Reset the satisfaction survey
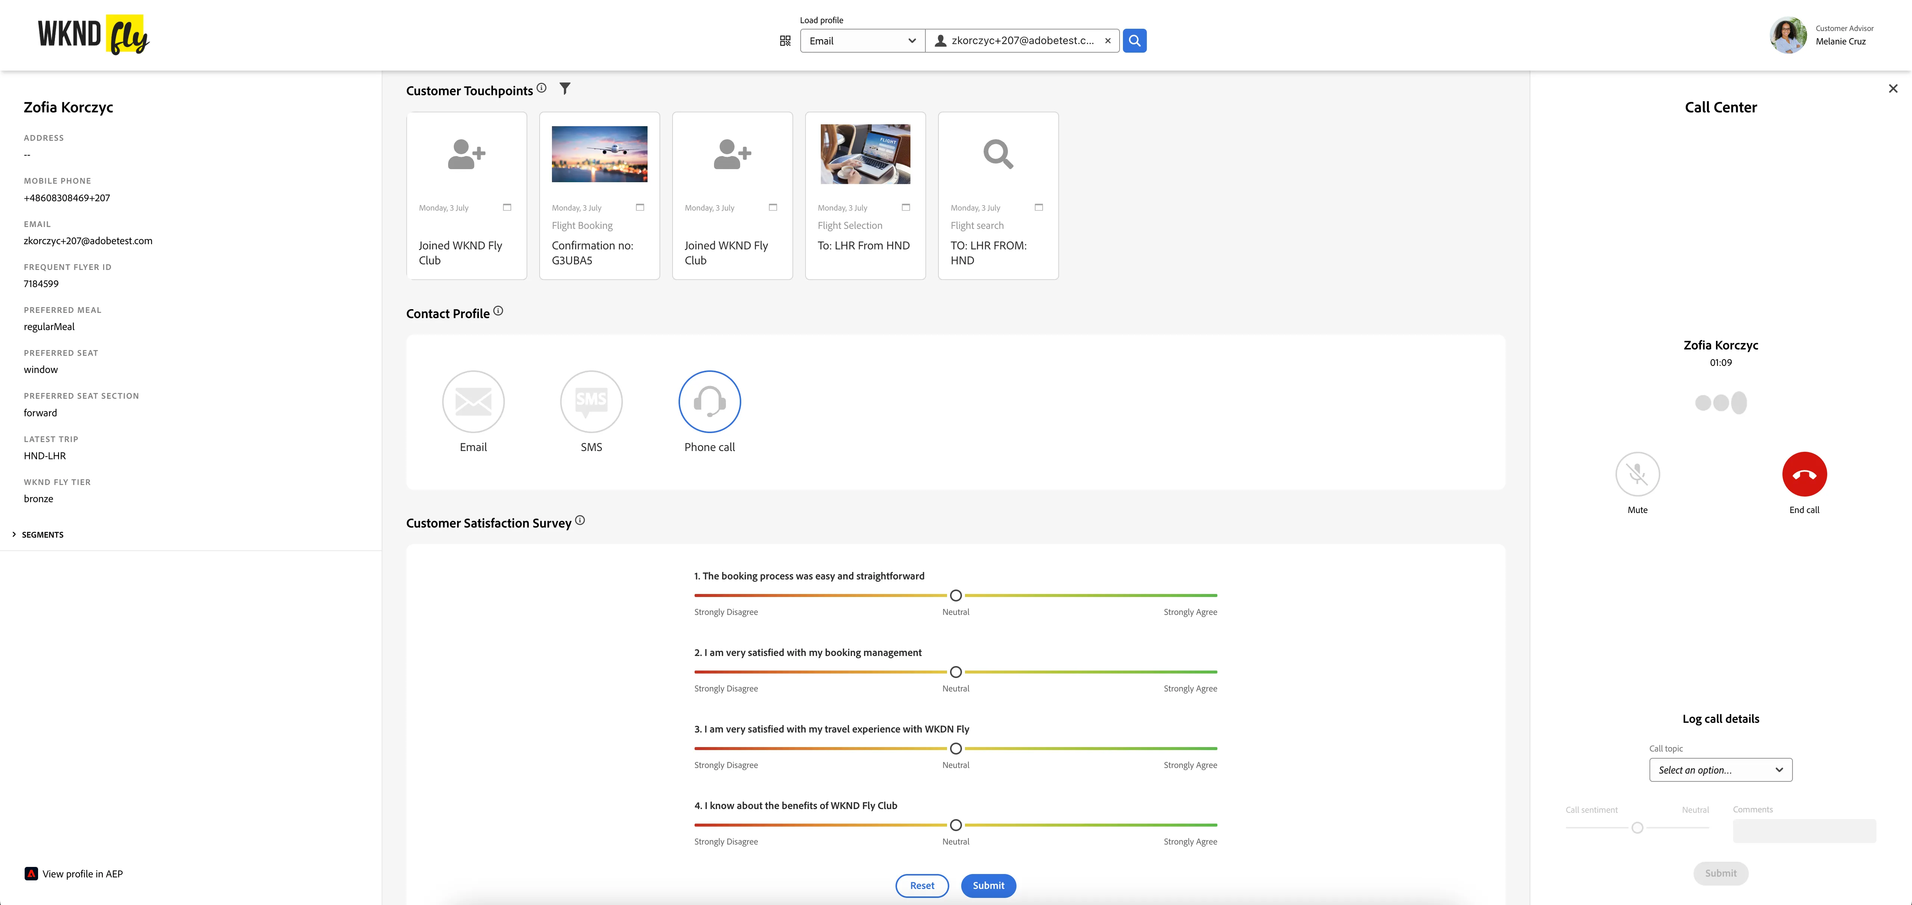1912x905 pixels. tap(922, 886)
